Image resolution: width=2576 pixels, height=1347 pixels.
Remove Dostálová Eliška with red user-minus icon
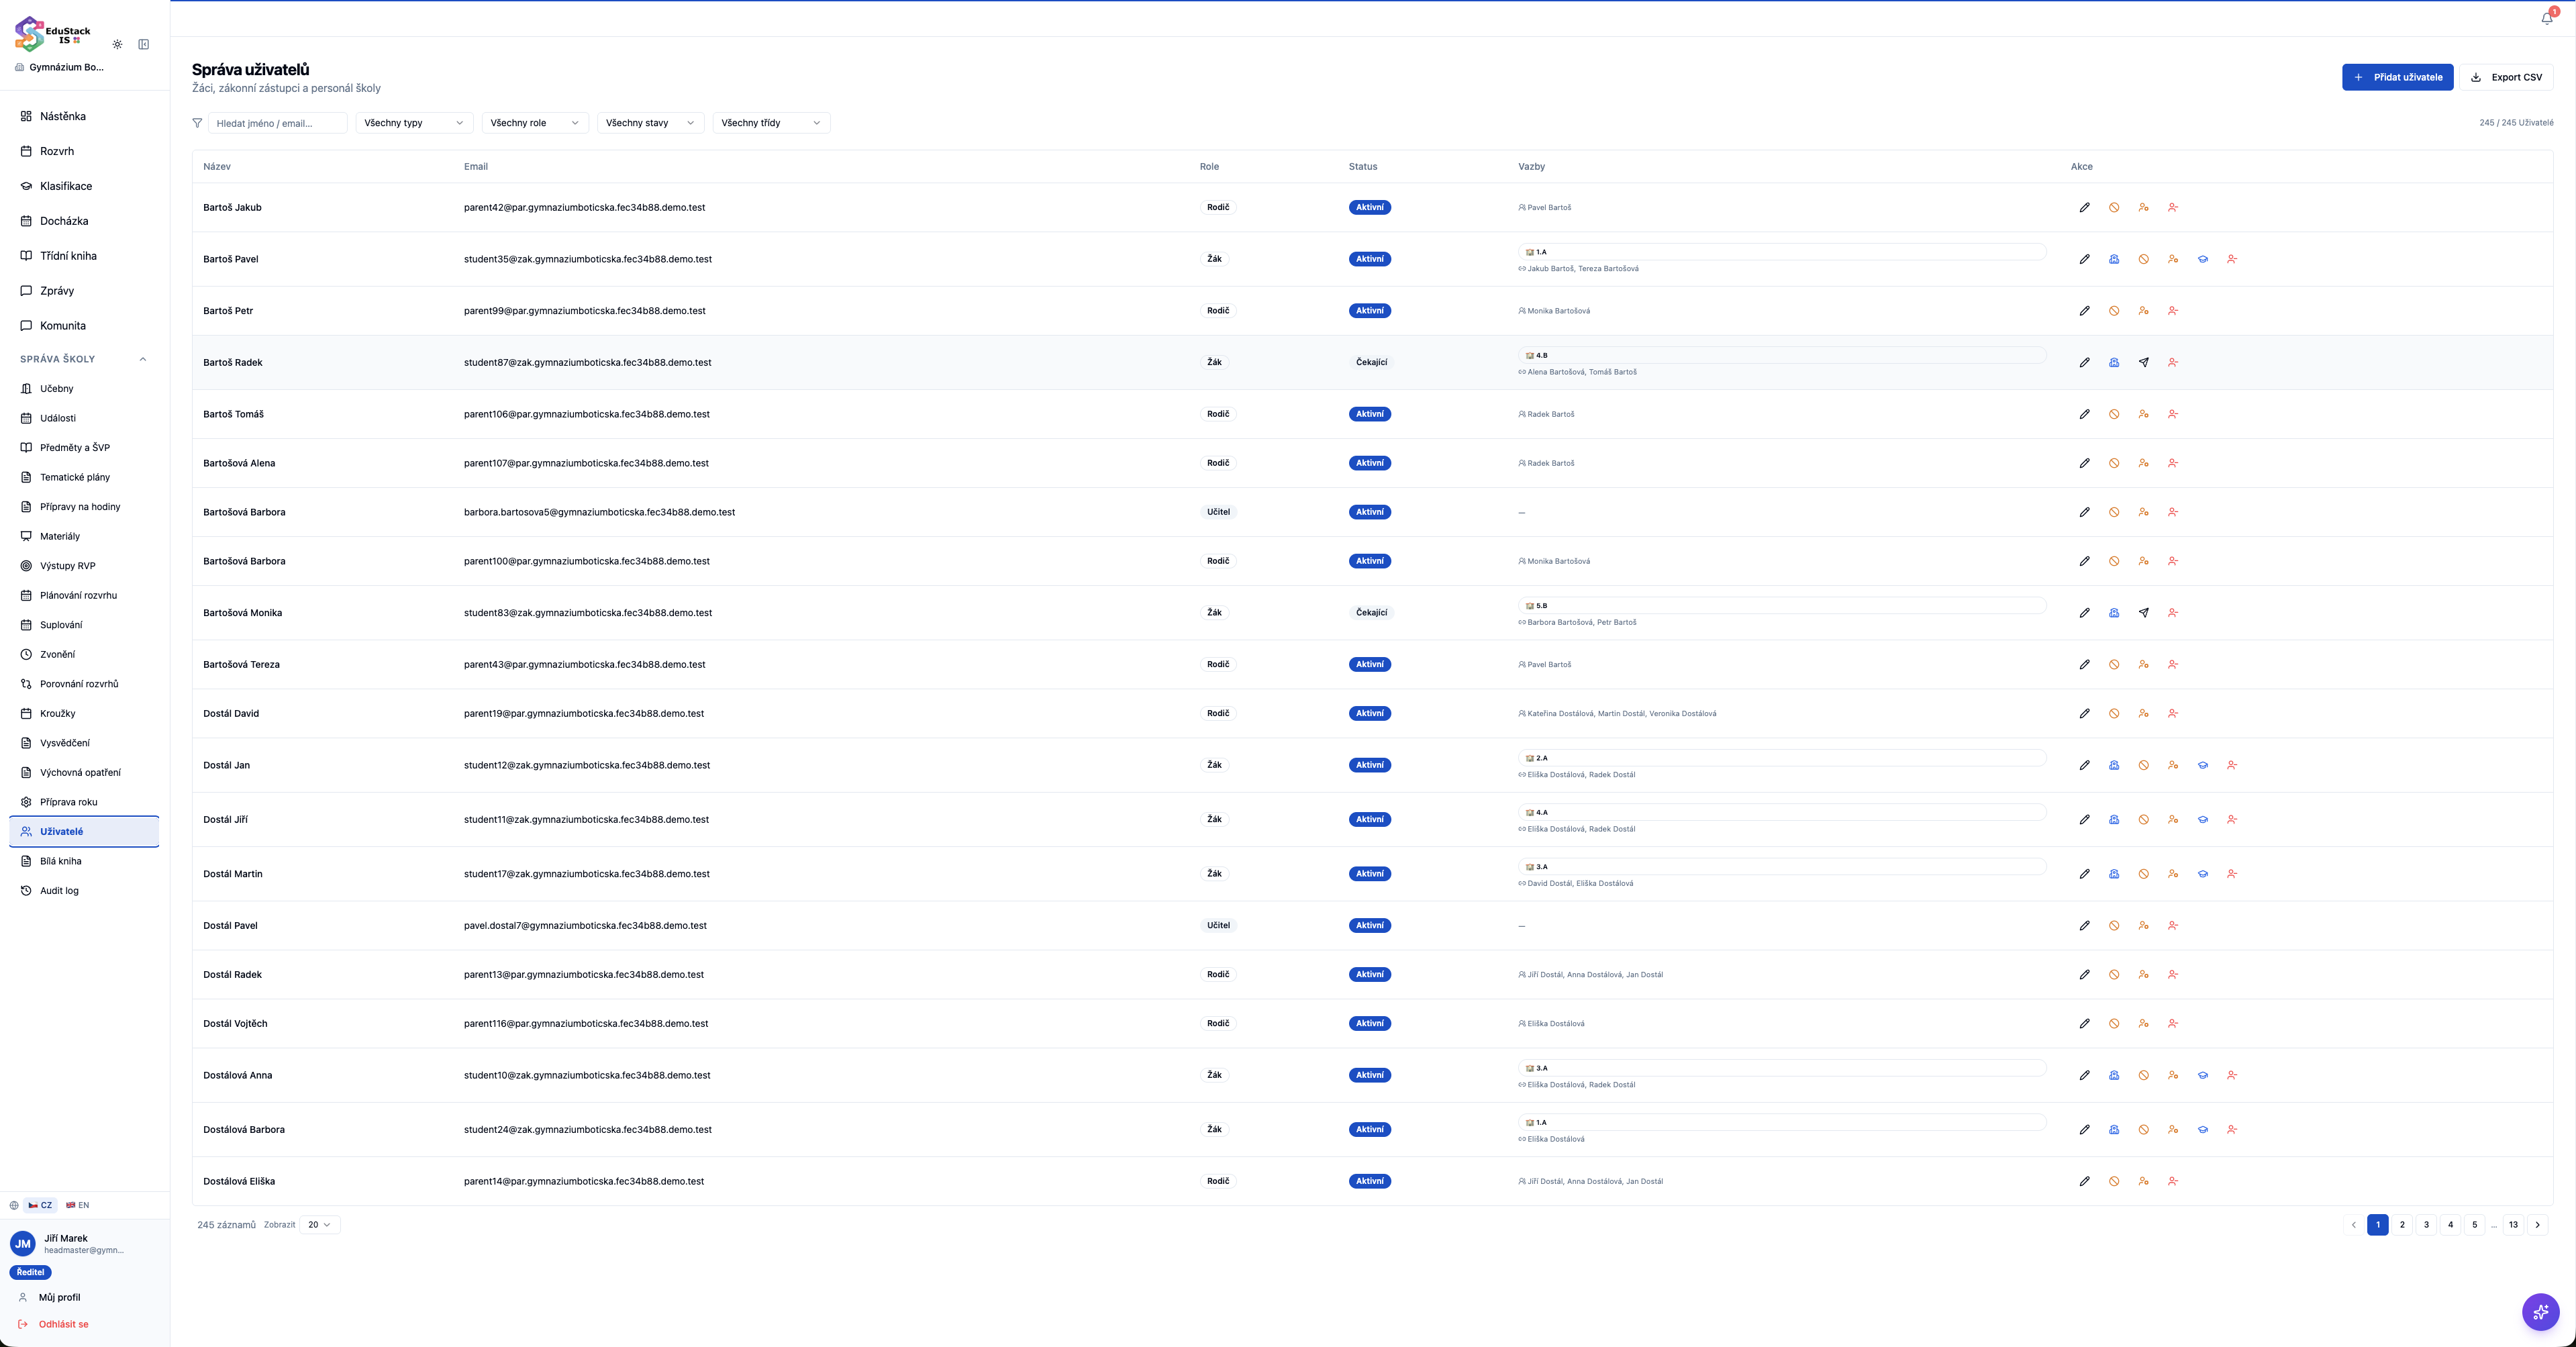[x=2173, y=1182]
